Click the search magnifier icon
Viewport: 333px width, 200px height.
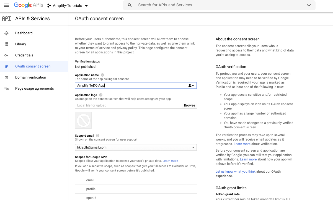[x=130, y=5]
